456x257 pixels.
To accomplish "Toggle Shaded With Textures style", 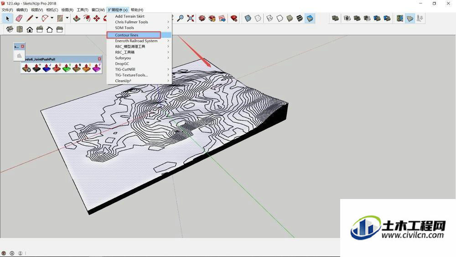I will point(310,19).
